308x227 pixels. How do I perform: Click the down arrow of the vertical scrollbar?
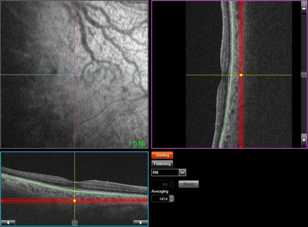pyautogui.click(x=304, y=140)
